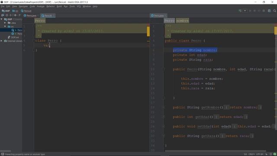Open the View menu
This screenshot has height=156, width=277.
click(x=14, y=6)
